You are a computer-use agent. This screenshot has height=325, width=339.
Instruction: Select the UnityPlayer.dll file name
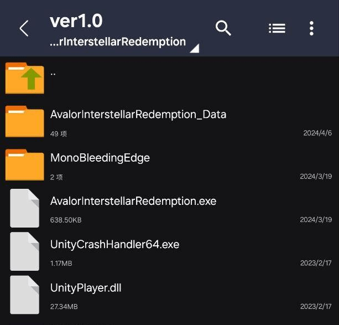[x=86, y=288]
